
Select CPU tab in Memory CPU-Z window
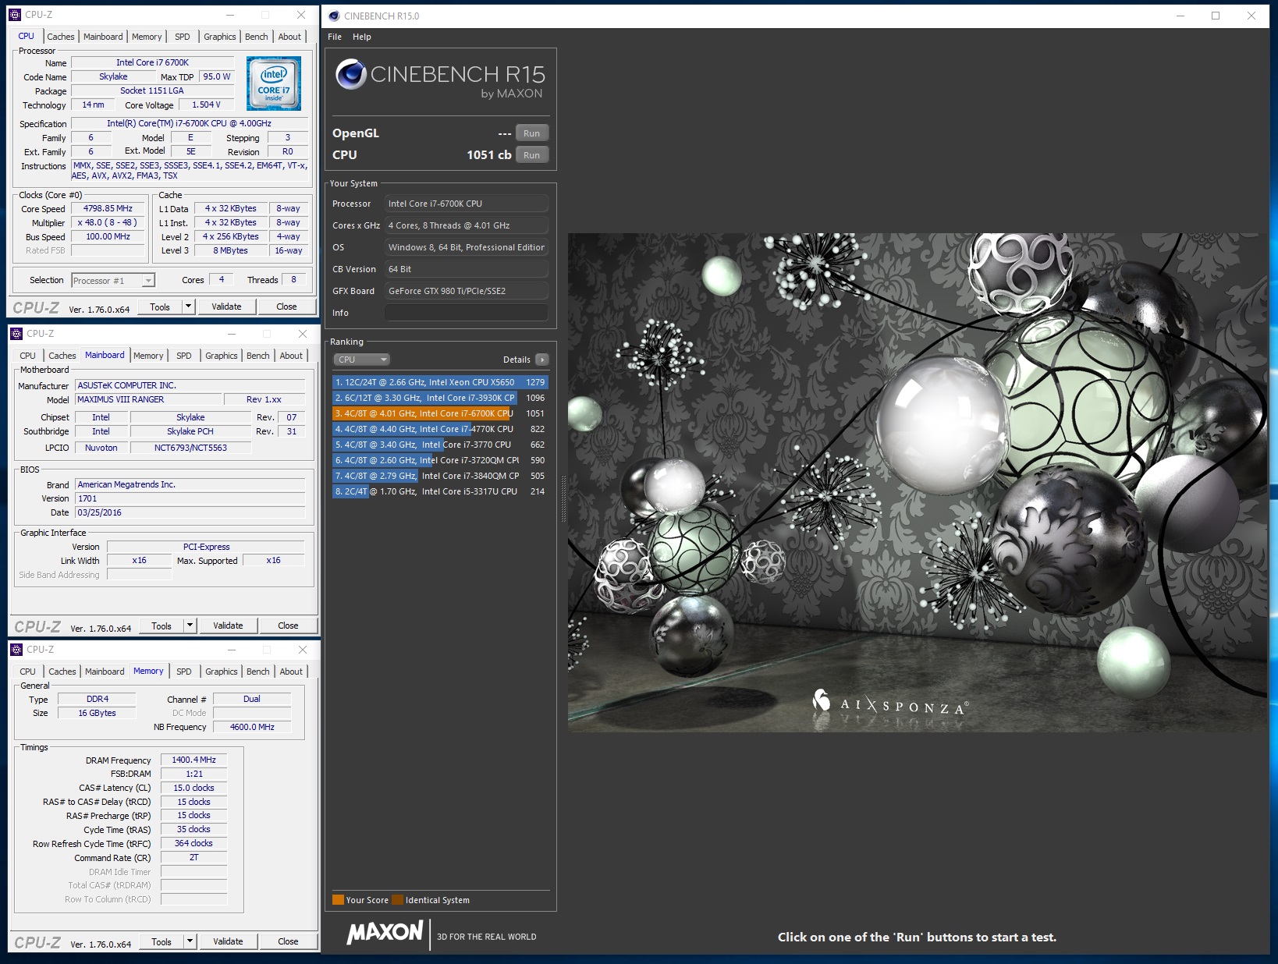pyautogui.click(x=28, y=672)
